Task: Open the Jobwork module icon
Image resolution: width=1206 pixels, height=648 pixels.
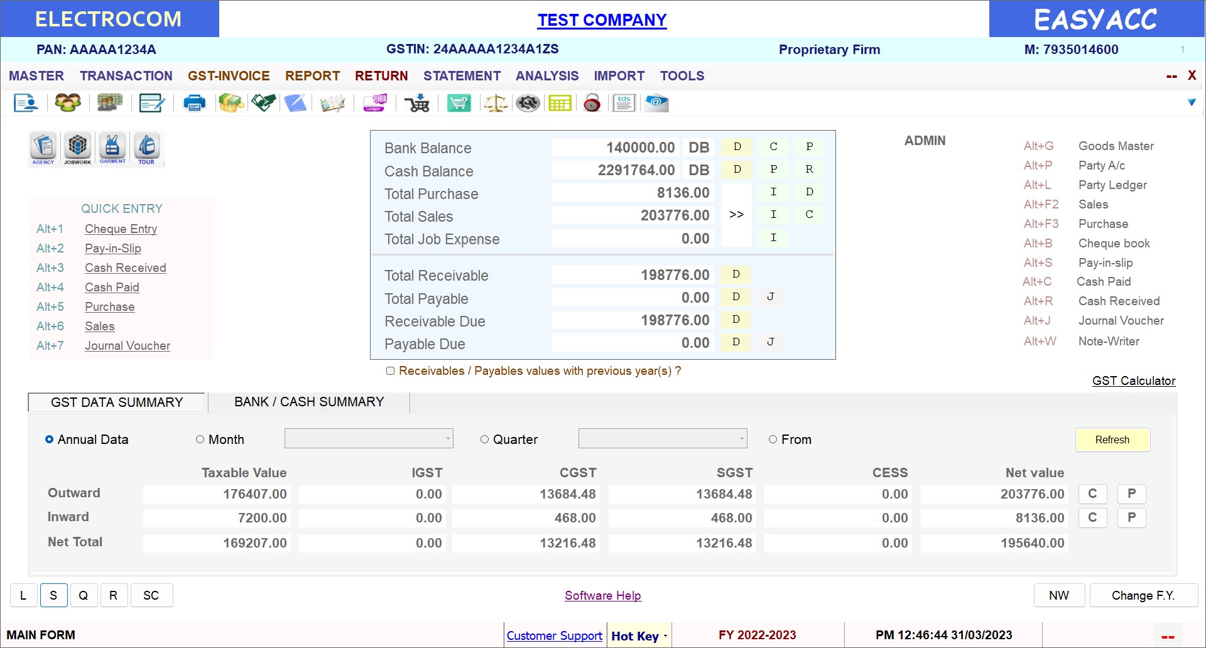Action: click(x=78, y=148)
